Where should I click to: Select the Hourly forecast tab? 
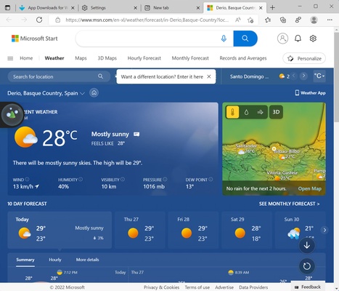tap(55, 260)
